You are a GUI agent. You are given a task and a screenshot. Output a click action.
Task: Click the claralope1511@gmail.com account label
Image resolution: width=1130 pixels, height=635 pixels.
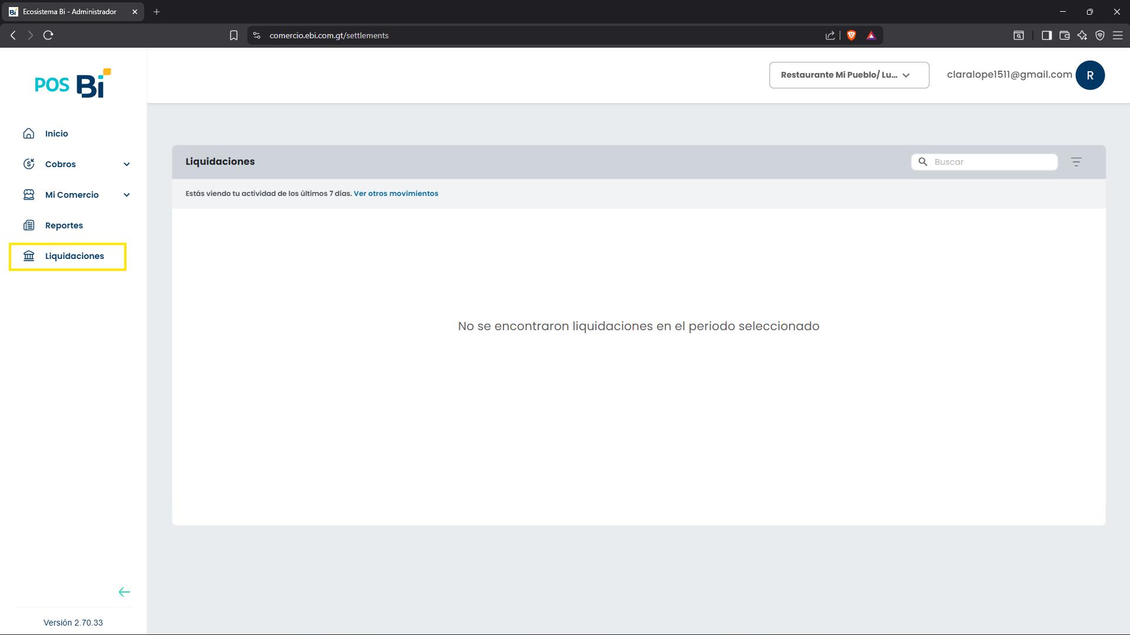tap(1009, 75)
